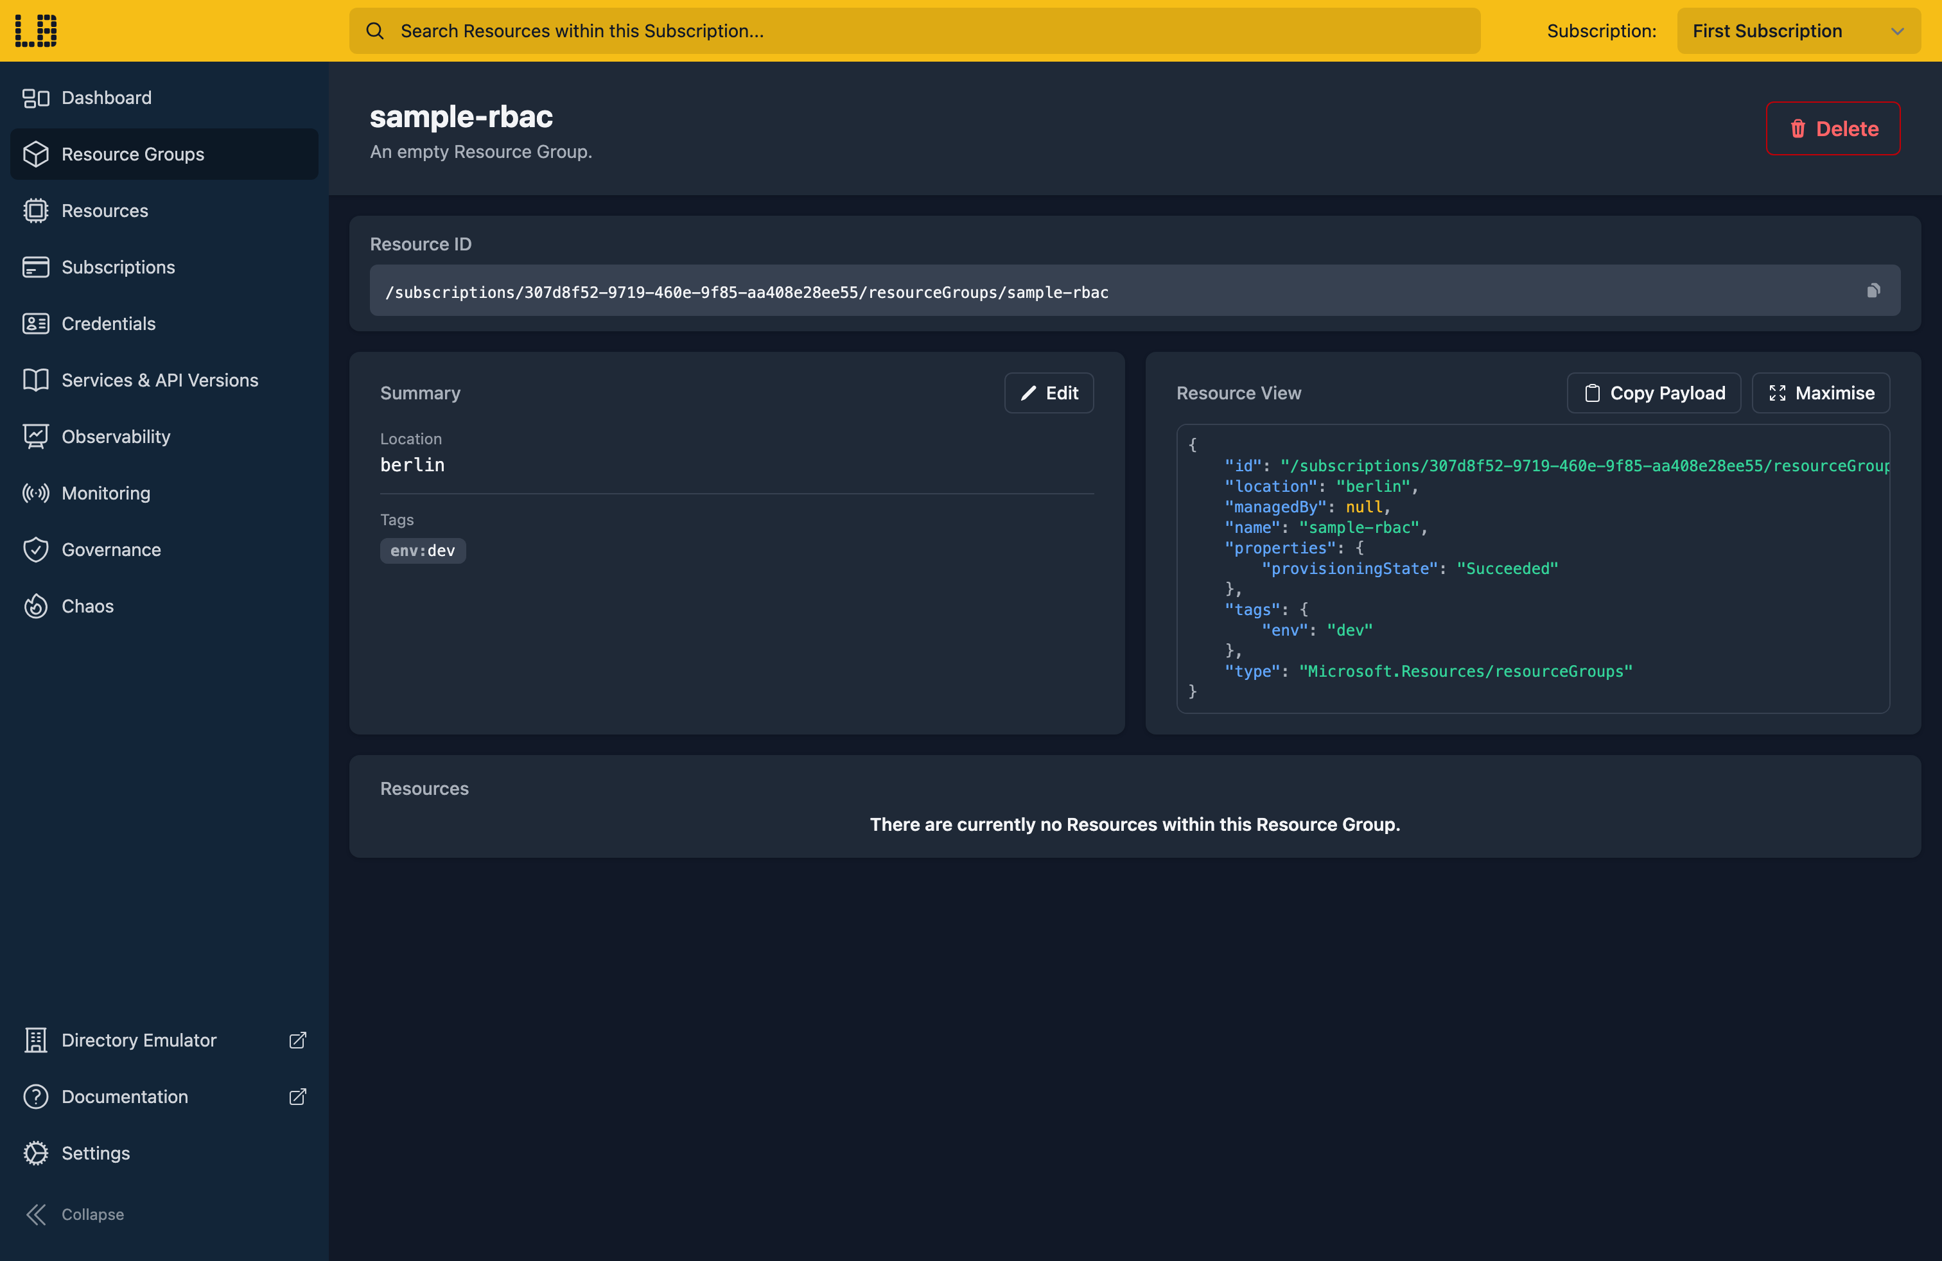The image size is (1942, 1261).
Task: Delete the sample-rbac resource group
Action: [x=1833, y=129]
